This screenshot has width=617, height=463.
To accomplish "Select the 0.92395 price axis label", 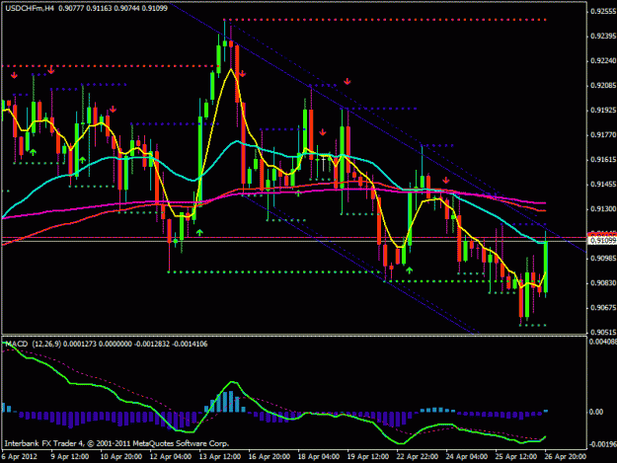I will click(x=603, y=37).
